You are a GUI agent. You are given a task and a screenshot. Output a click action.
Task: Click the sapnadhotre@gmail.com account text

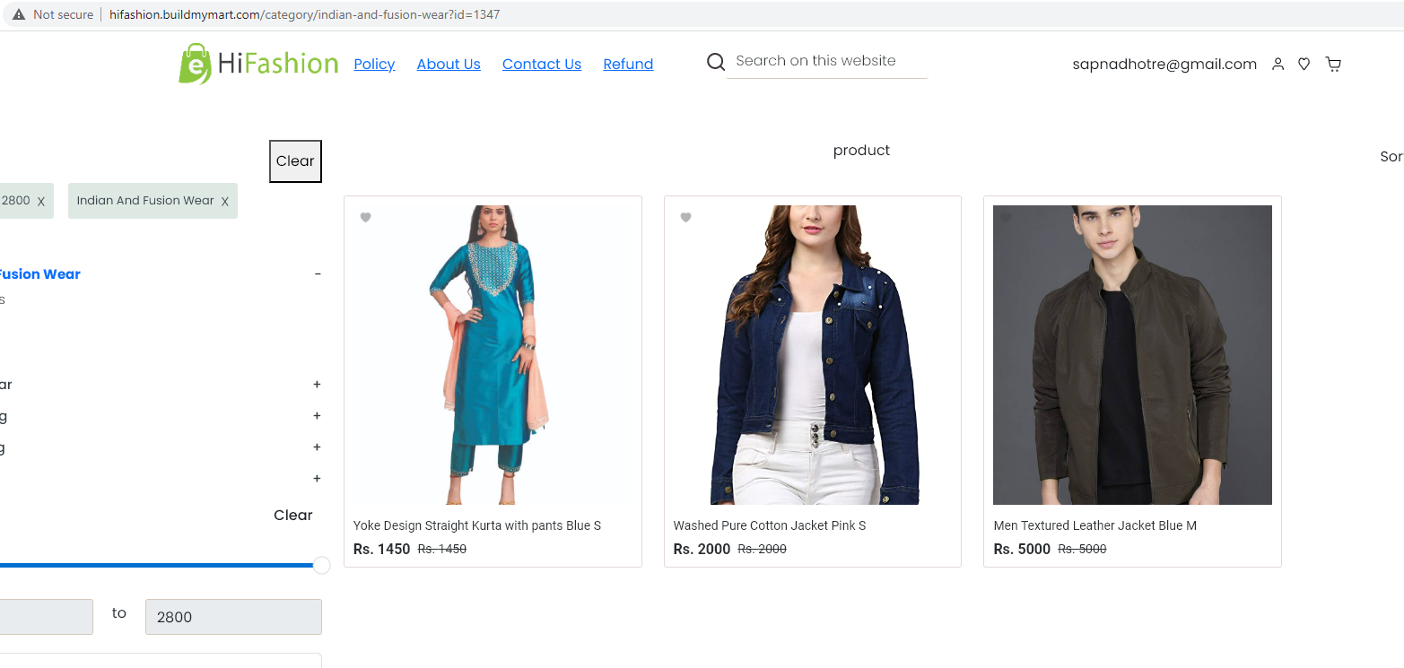(x=1164, y=64)
